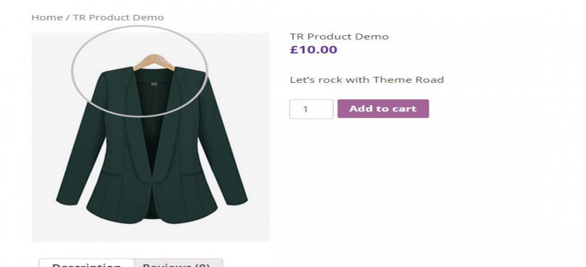This screenshot has height=267, width=586.
Task: Click the £10.00 price text
Action: [314, 50]
